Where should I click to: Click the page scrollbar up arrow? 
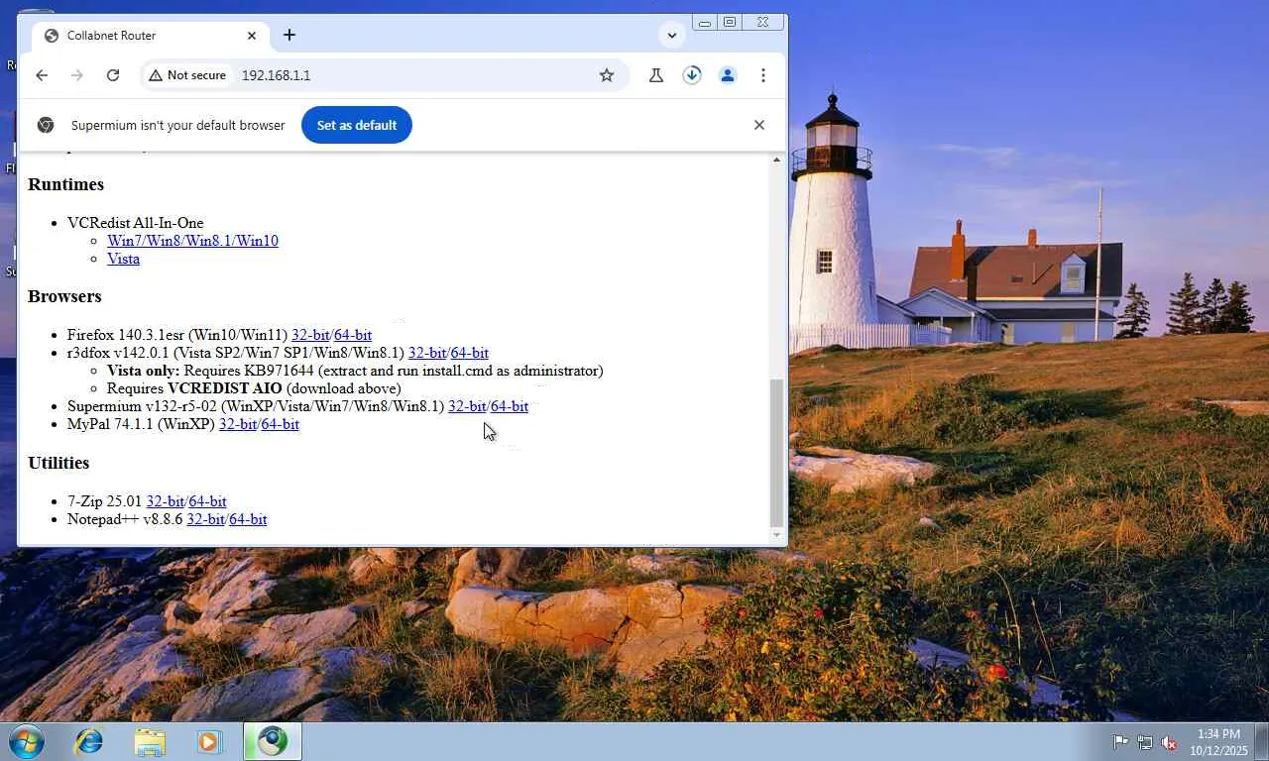776,160
